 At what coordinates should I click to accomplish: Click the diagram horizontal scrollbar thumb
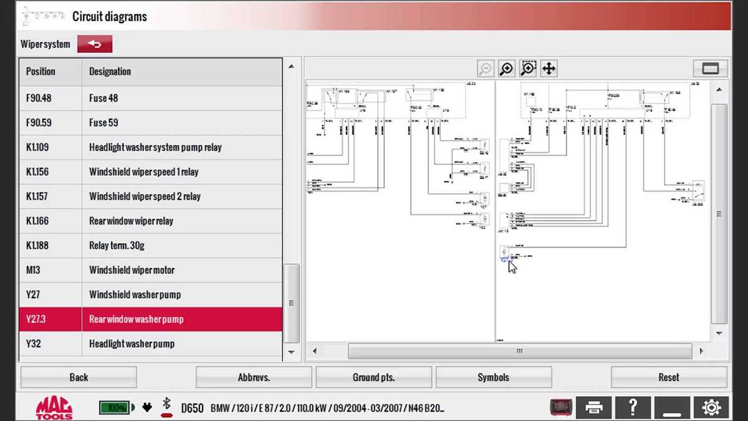(520, 351)
